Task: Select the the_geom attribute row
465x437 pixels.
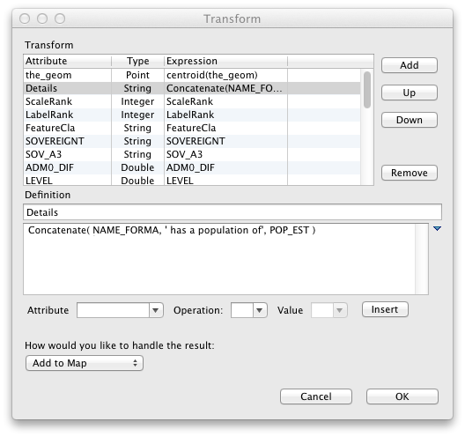Action: (x=192, y=75)
